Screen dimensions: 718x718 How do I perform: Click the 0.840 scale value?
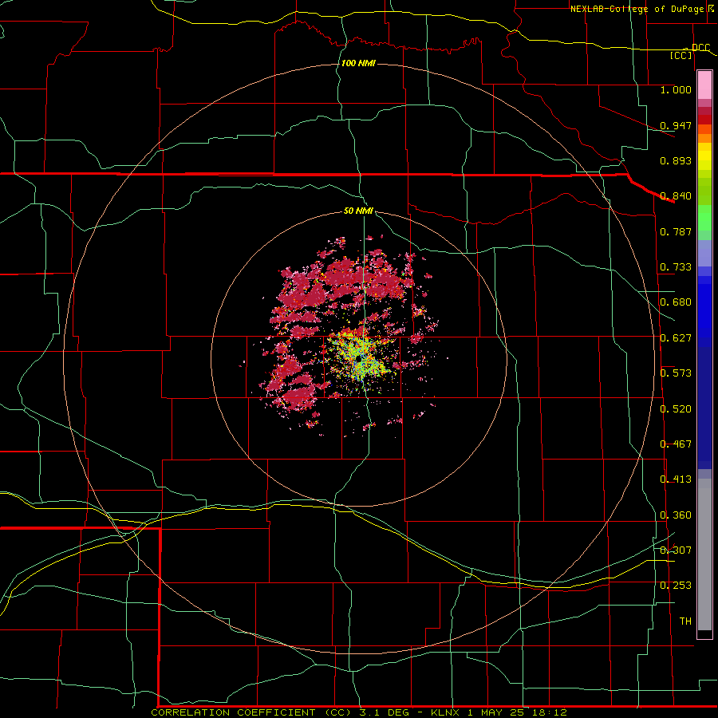(x=676, y=196)
